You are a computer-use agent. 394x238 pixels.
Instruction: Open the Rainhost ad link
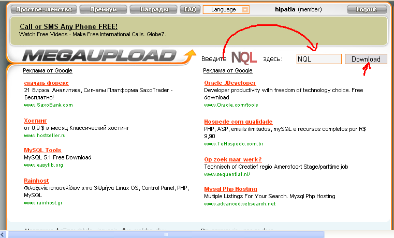[x=36, y=181]
